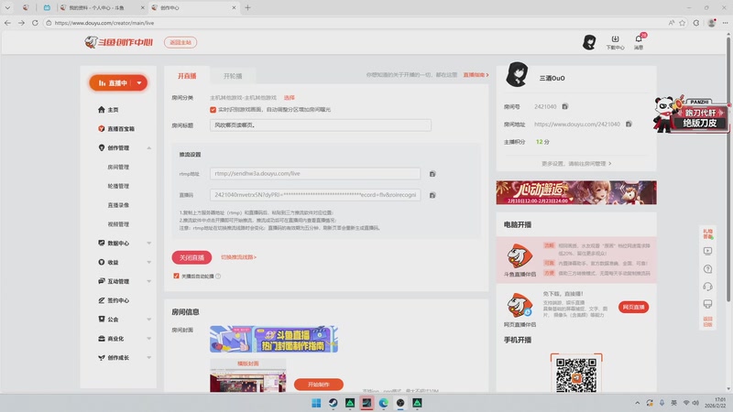Open the 直播中 button dropdown arrow
Viewport: 733px width, 412px height.
pos(139,83)
